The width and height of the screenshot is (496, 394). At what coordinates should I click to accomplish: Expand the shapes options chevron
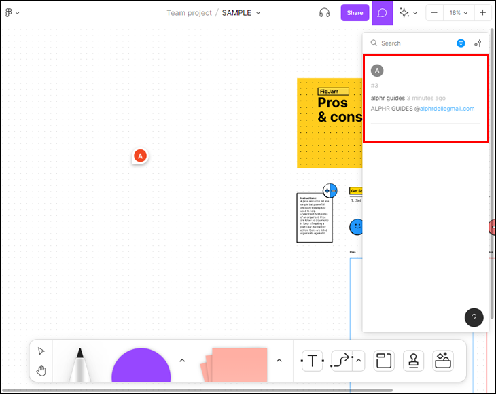pyautogui.click(x=182, y=361)
